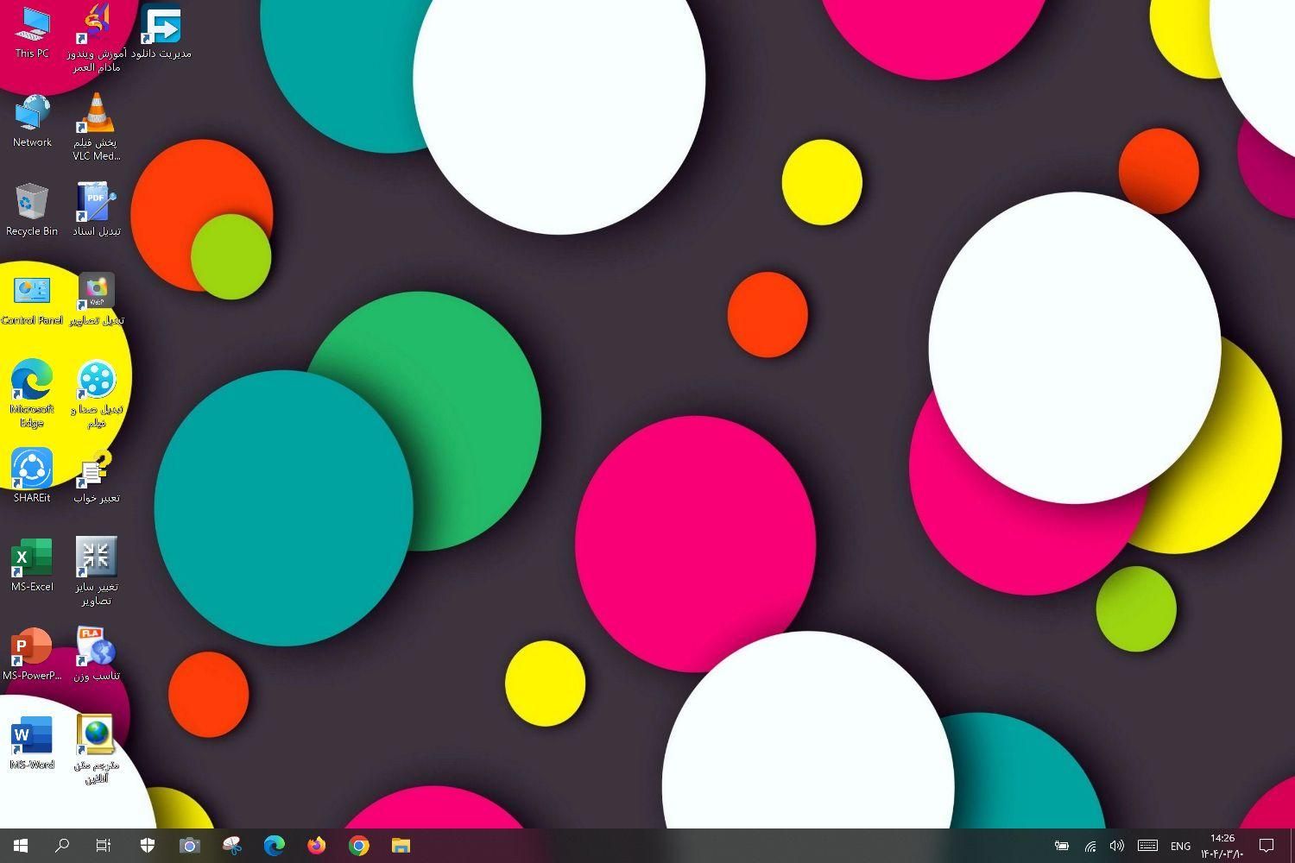1295x863 pixels.
Task: Select the MS-PowerPoint desktop shortcut
Action: click(x=32, y=655)
